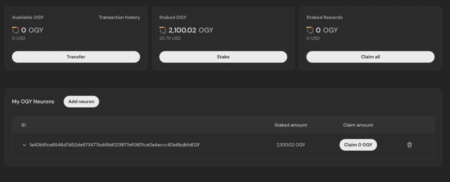Viewport: 450px width, 182px height.
Task: Click the Transfer button
Action: (76, 57)
